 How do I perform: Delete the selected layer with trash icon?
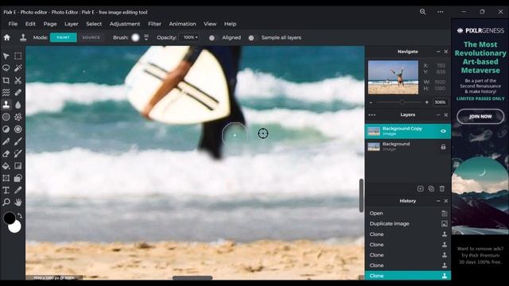tap(442, 189)
